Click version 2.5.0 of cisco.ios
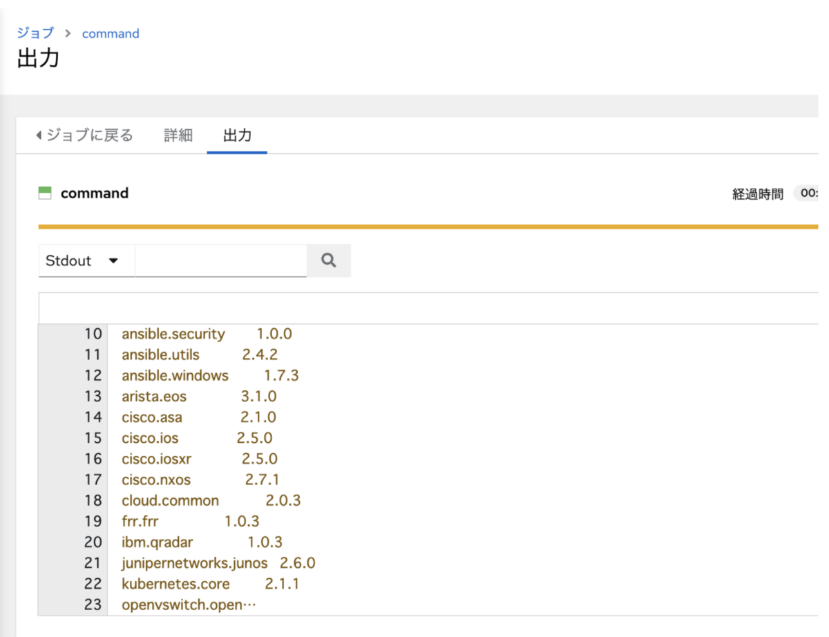 (254, 437)
